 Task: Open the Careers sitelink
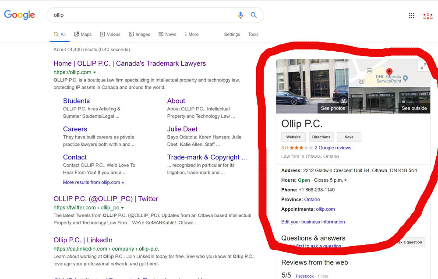75,129
